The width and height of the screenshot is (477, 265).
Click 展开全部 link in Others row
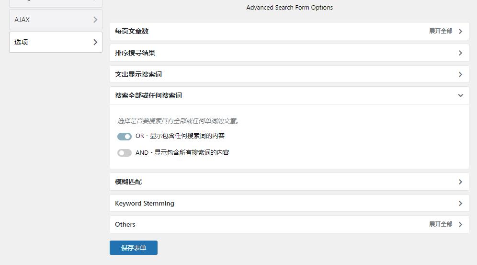click(441, 224)
